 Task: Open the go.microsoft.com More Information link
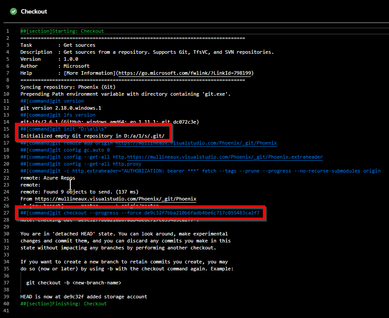pyautogui.click(x=185, y=73)
